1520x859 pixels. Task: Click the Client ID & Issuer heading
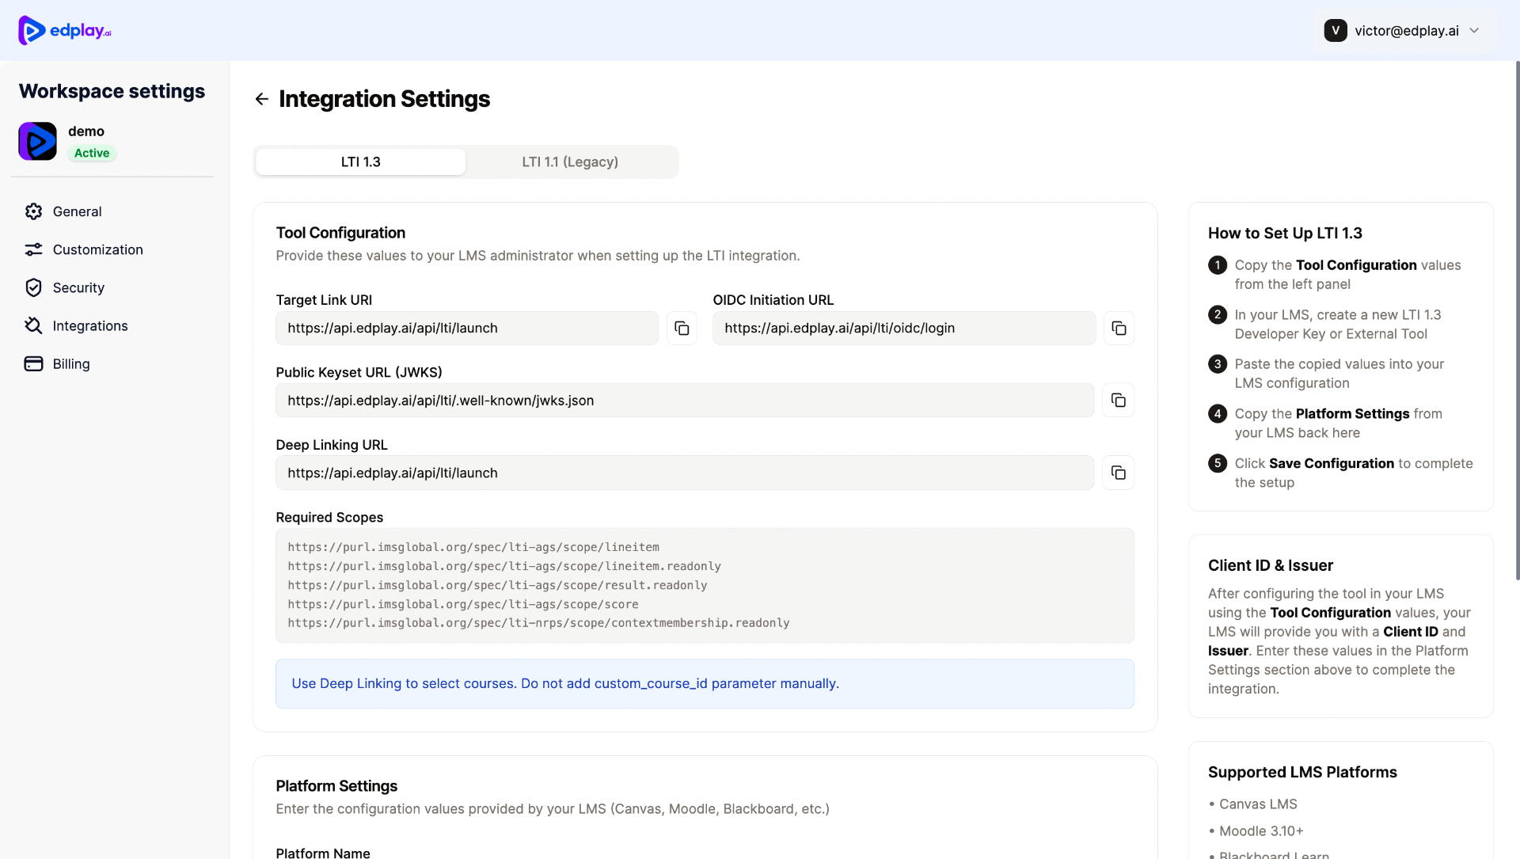pos(1270,565)
